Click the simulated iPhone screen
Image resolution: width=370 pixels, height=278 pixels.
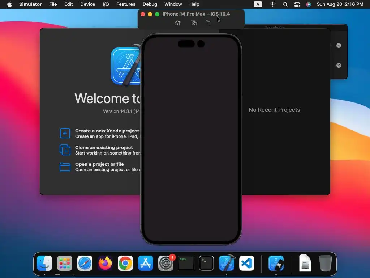click(191, 139)
